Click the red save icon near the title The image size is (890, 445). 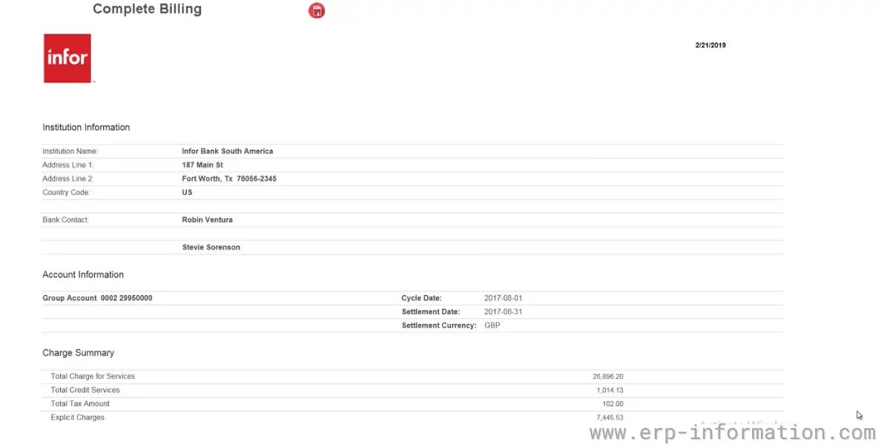click(x=317, y=10)
